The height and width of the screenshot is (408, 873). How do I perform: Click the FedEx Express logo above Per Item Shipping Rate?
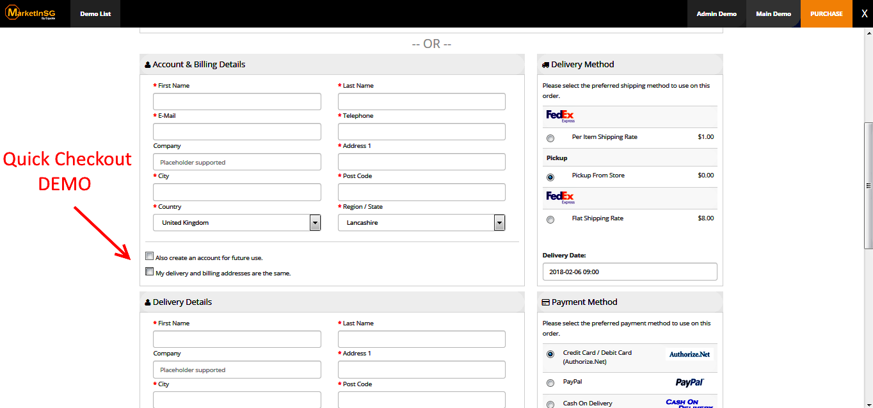pos(561,117)
